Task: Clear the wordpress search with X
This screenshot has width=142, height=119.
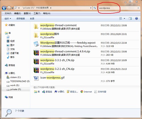Action: point(138,8)
